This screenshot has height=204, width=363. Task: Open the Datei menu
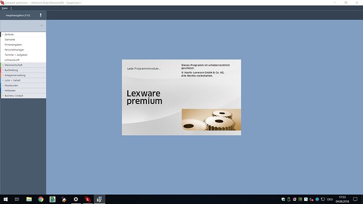coord(5,8)
